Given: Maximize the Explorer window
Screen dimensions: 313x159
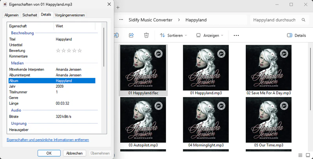Looking at the screenshot, I should tap(291, 4).
